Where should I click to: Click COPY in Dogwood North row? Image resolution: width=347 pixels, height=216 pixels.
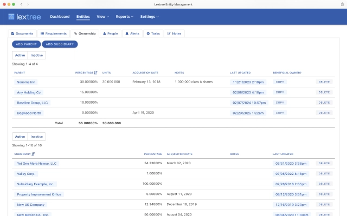280,113
